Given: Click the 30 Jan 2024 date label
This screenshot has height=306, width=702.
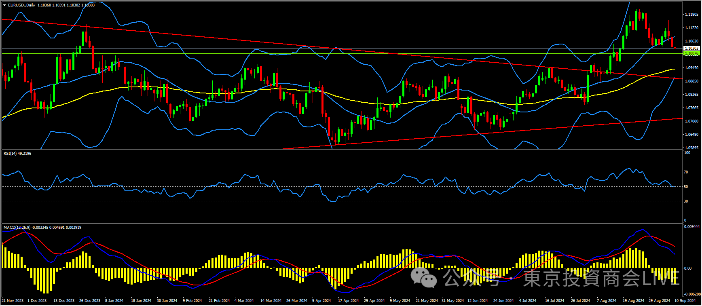Looking at the screenshot, I should pos(167,301).
